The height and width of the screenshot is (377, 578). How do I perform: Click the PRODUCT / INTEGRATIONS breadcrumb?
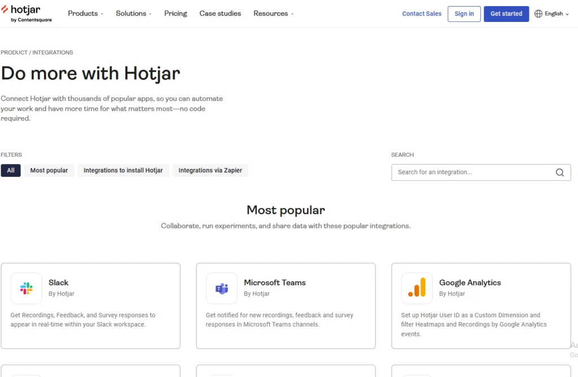37,52
